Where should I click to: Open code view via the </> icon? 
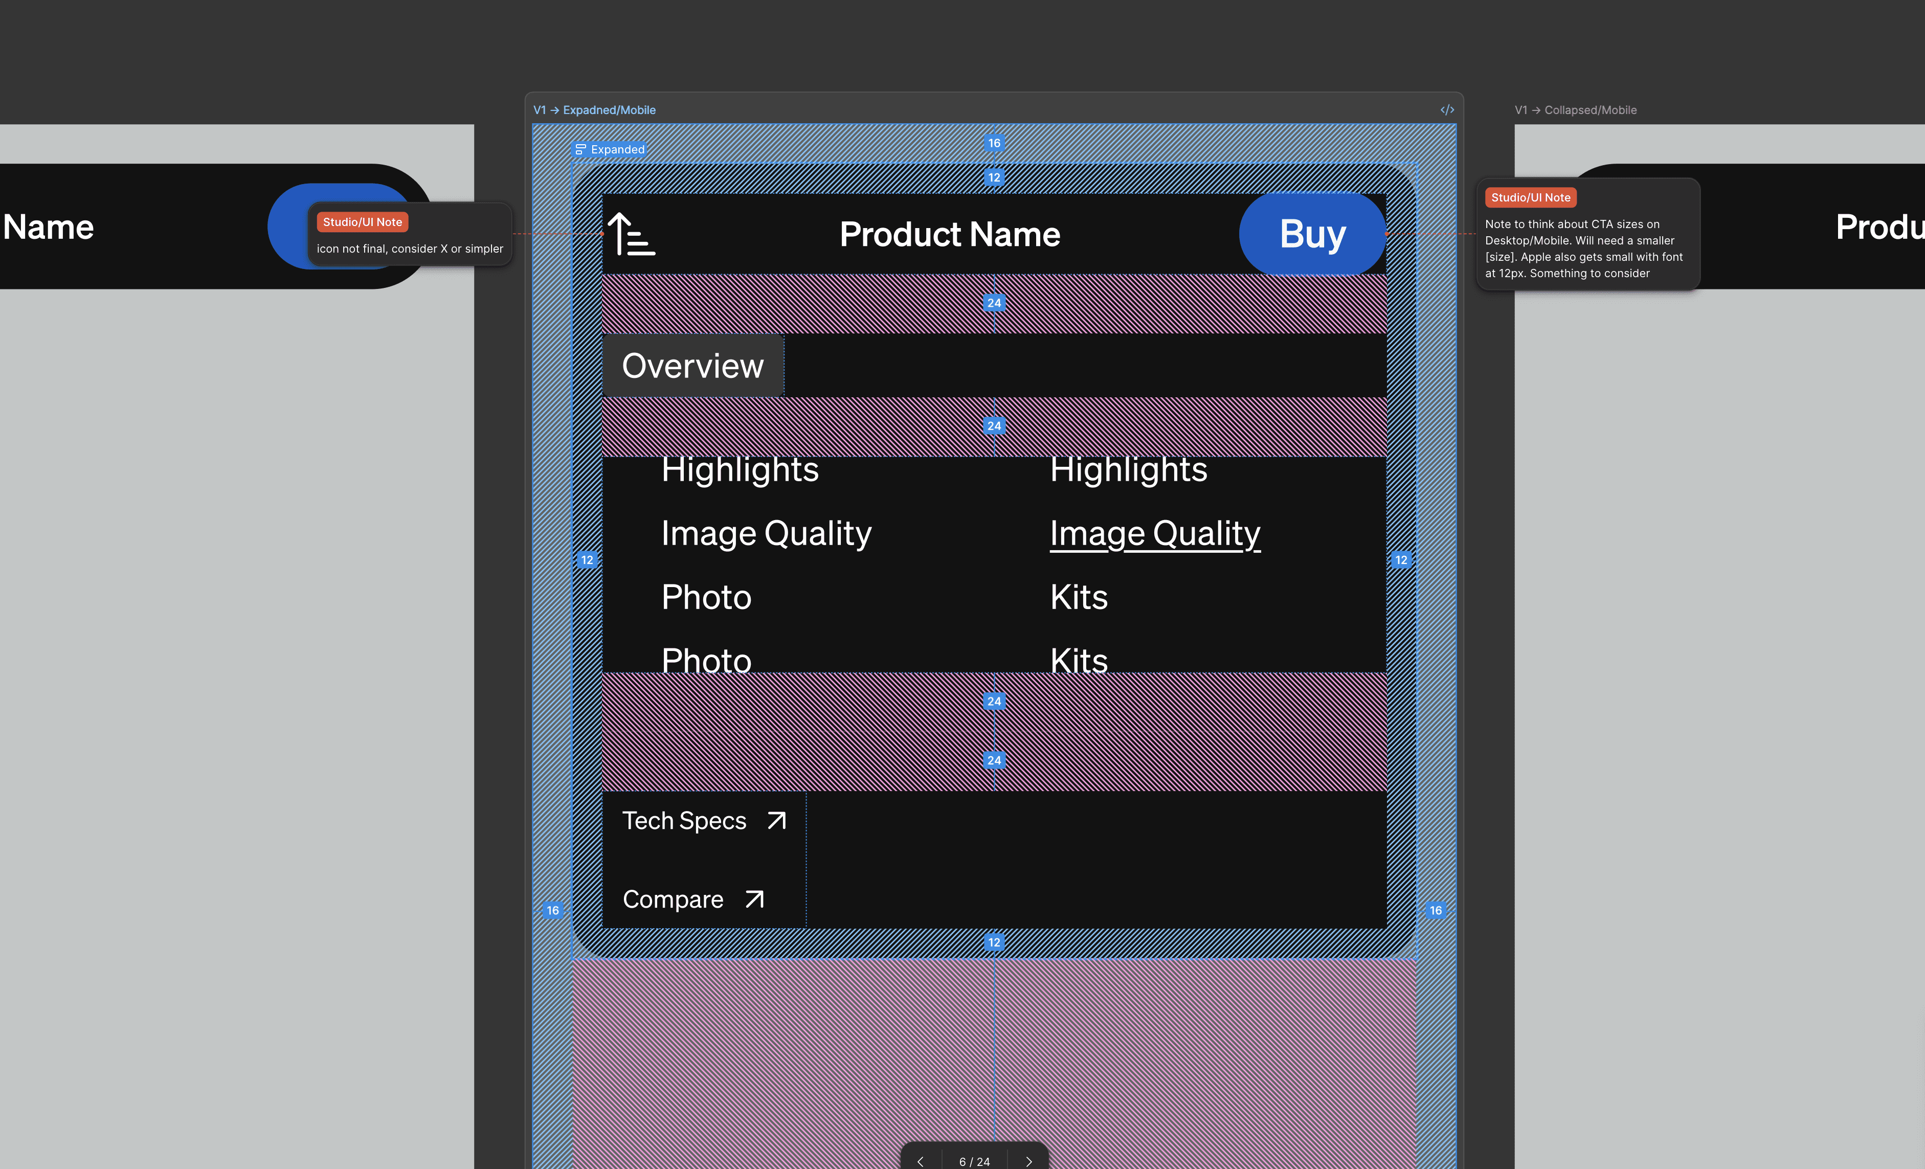[x=1447, y=110]
